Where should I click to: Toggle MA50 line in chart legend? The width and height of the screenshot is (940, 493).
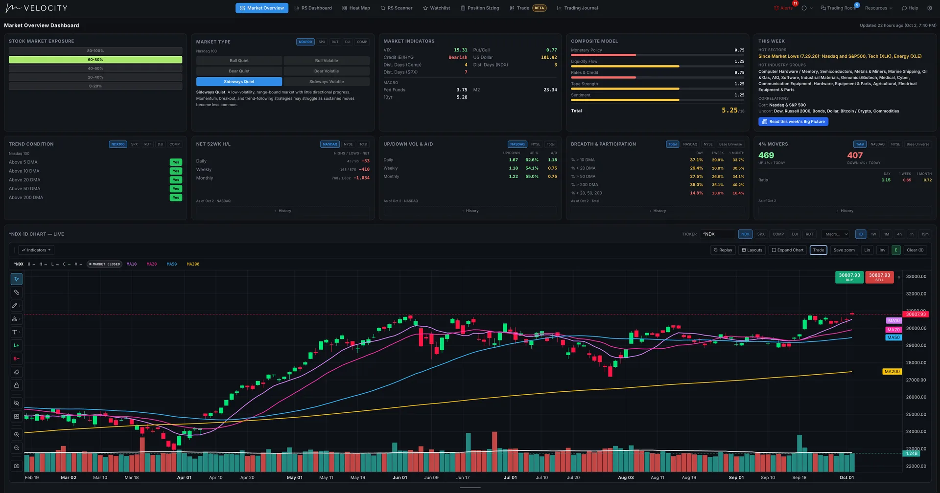tap(172, 264)
